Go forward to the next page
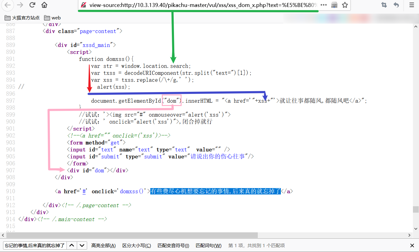The image size is (419, 252). tap(20, 5)
